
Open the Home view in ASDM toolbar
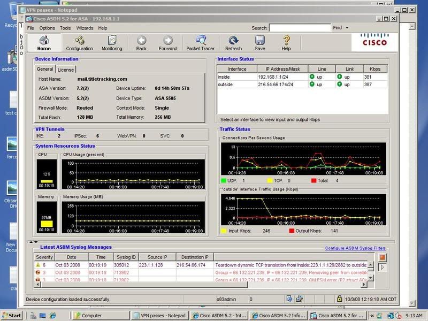tap(44, 43)
